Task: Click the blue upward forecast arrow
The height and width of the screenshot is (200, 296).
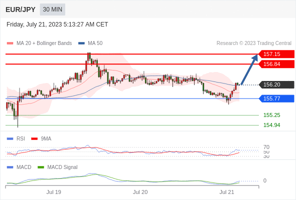Action: (x=249, y=69)
